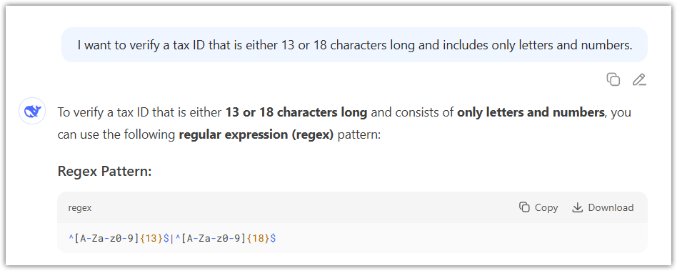677x271 pixels.
Task: Click the word 'pattern:' after the bold regex text
Action: click(358, 135)
